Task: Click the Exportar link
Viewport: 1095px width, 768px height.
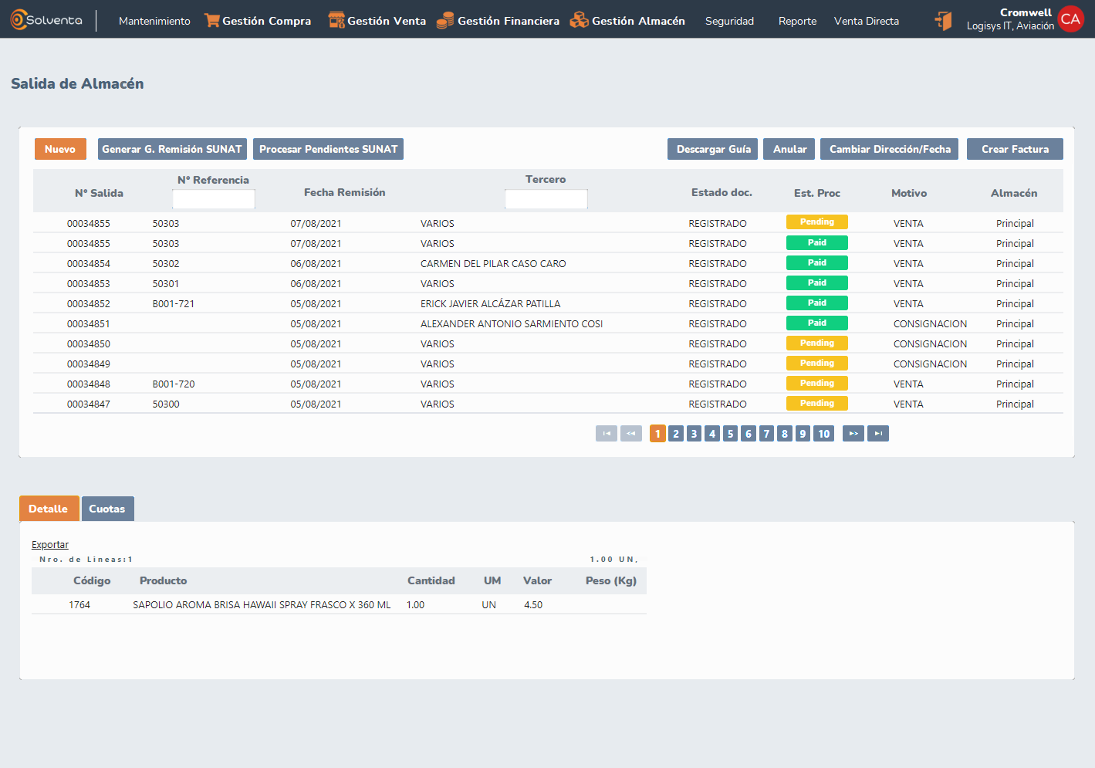Action: (50, 545)
